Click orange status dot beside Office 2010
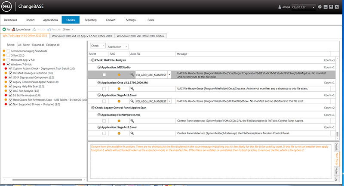This screenshot has width=344, height=186. tap(4, 56)
